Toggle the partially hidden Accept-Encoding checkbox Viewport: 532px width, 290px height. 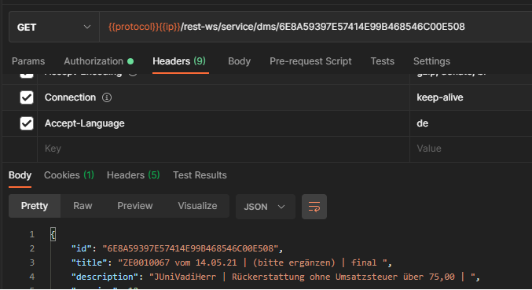point(27,75)
